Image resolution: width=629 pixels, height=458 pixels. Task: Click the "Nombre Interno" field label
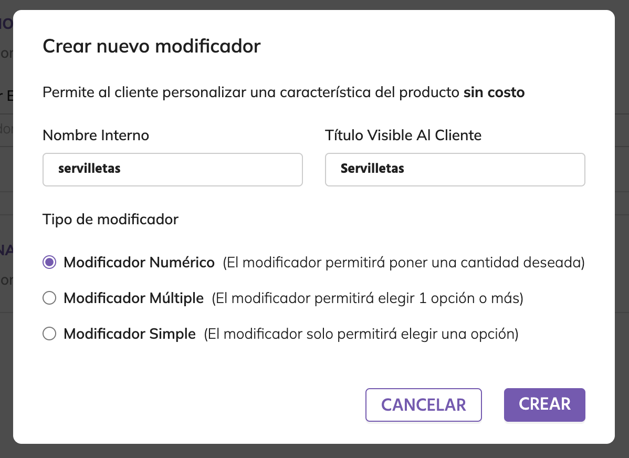(96, 136)
